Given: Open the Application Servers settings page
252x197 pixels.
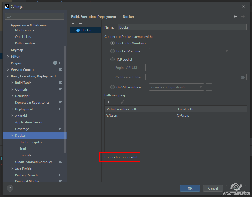Looking at the screenshot, I should pyautogui.click(x=29, y=122).
